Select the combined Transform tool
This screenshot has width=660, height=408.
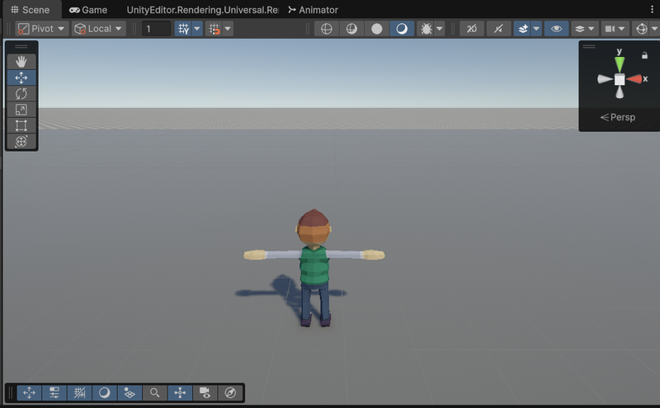point(21,141)
